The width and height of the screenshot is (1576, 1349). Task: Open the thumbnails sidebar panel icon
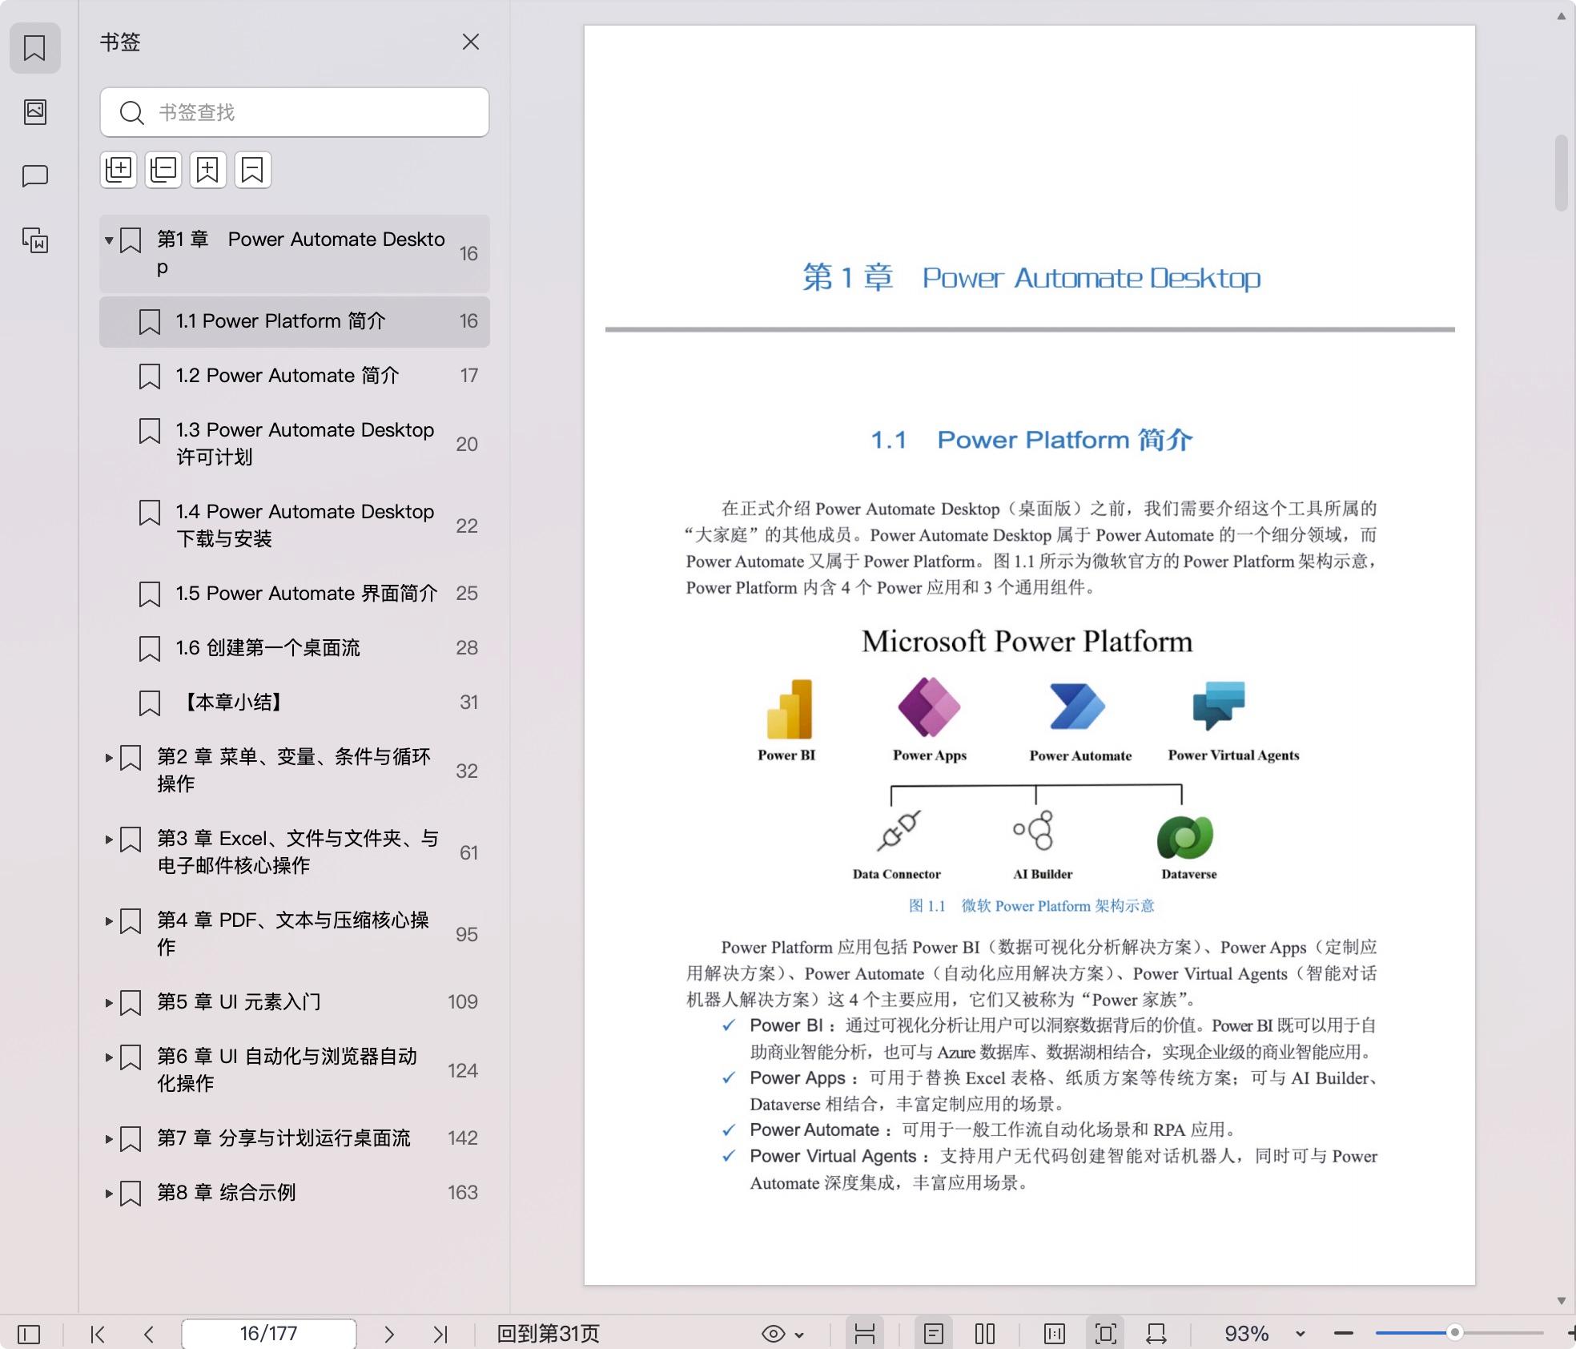[x=34, y=111]
